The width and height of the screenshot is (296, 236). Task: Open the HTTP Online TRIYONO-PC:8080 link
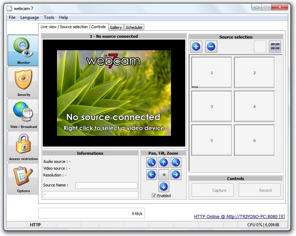coord(239,216)
